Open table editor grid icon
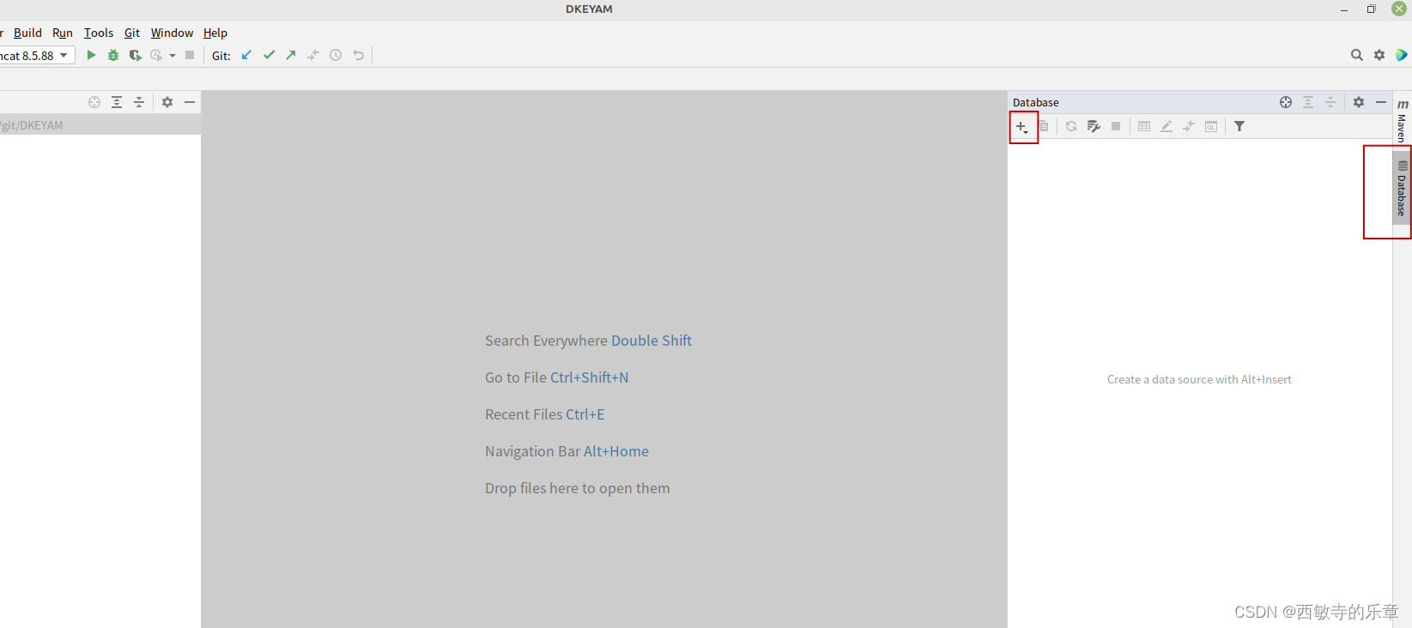 tap(1144, 126)
